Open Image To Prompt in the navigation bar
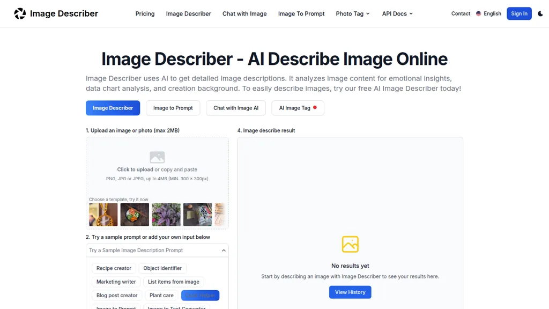549x309 pixels. 301,13
